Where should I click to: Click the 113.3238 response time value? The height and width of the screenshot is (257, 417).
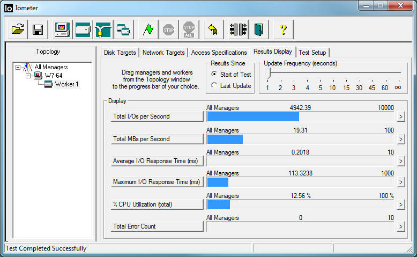coord(300,173)
